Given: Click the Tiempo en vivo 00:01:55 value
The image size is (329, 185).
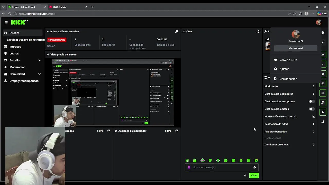Looking at the screenshot, I should [x=162, y=39].
